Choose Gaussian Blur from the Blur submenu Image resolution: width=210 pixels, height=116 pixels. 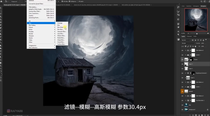(62, 31)
